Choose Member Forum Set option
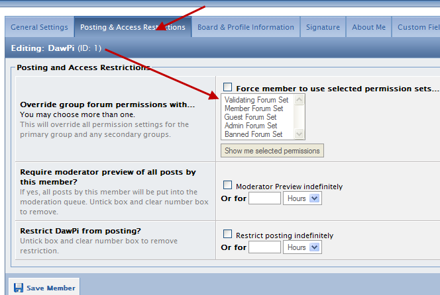This screenshot has width=440, height=295. coord(254,108)
